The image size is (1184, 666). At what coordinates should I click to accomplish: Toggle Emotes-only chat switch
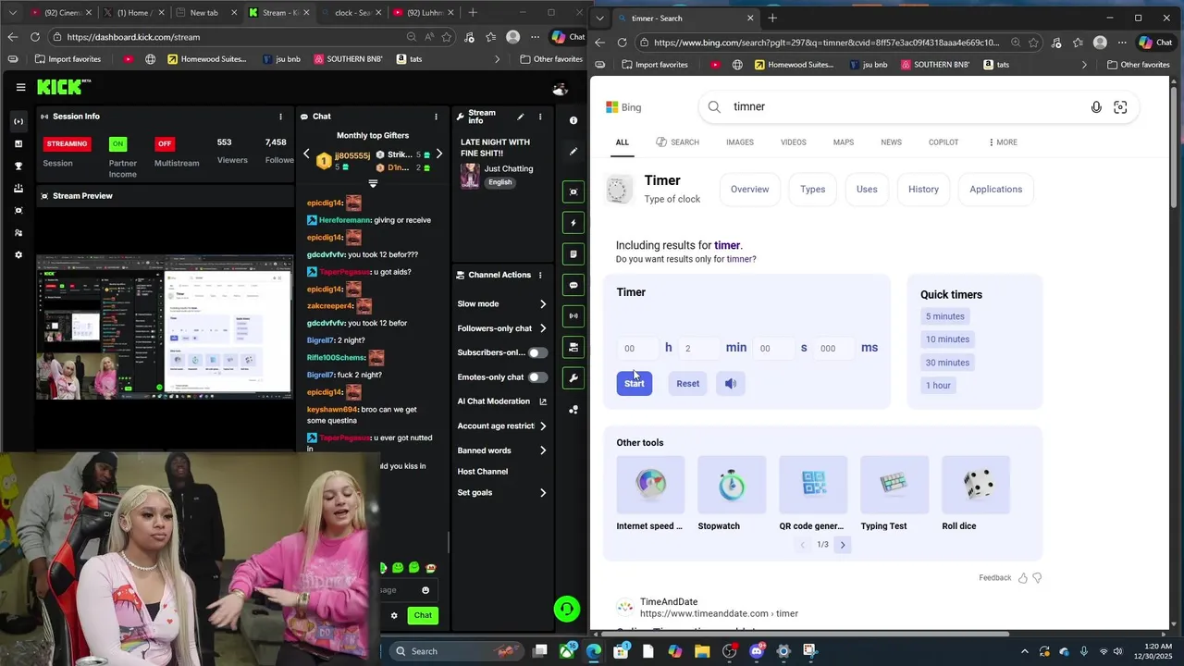click(x=537, y=377)
